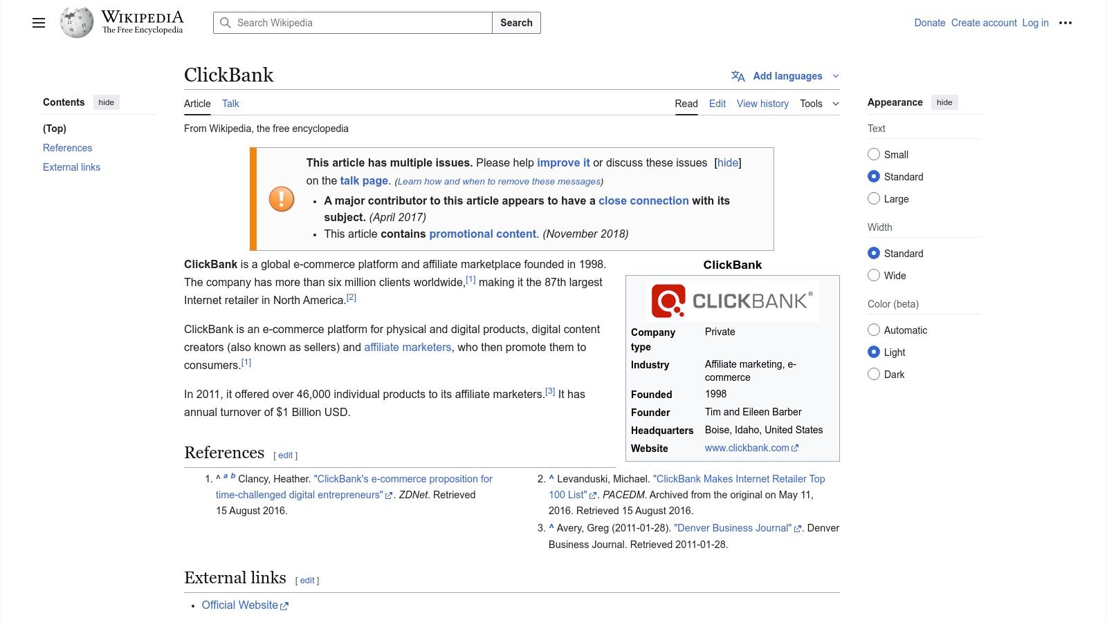Open the 'affiliate marketers' link
This screenshot has height=622, width=1107.
[x=408, y=347]
